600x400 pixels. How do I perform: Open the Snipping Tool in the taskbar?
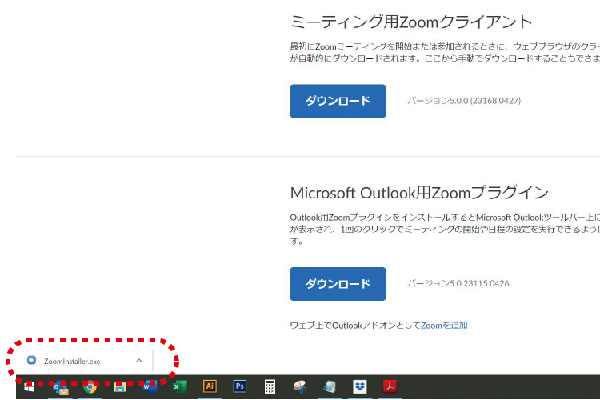[300, 387]
